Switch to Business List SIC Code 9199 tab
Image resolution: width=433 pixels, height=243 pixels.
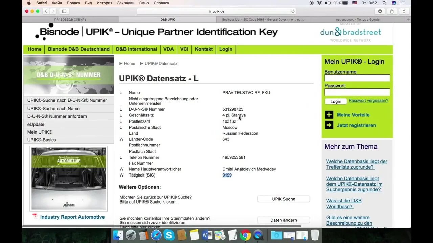263,20
